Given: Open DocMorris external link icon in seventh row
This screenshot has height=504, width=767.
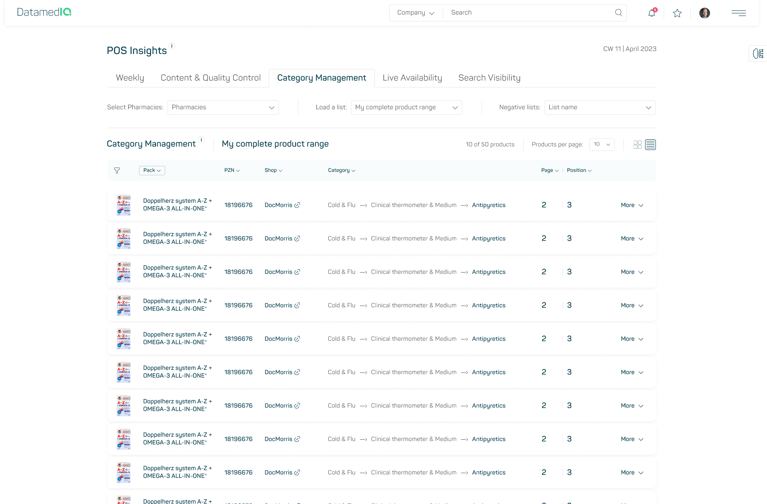Looking at the screenshot, I should click(297, 406).
